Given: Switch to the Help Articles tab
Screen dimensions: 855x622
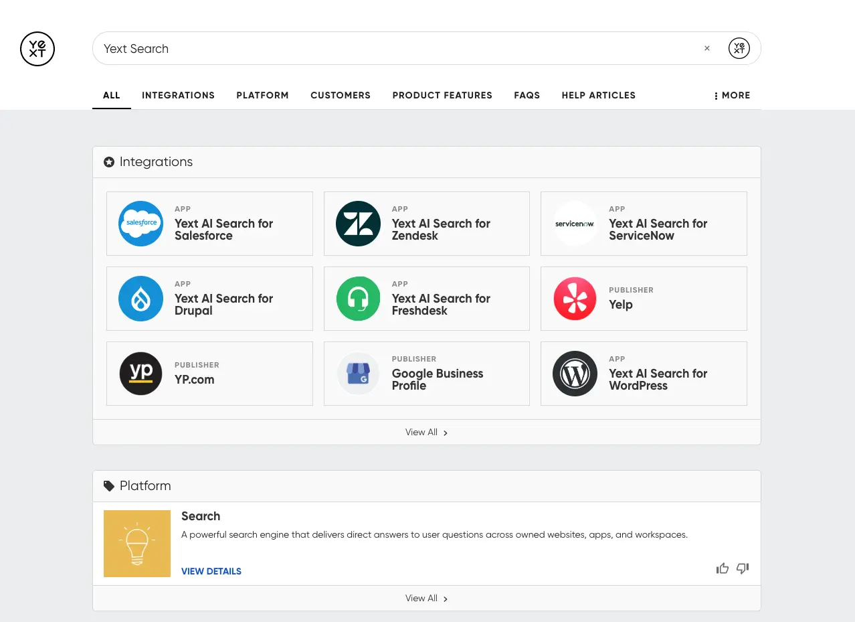Looking at the screenshot, I should pyautogui.click(x=598, y=95).
